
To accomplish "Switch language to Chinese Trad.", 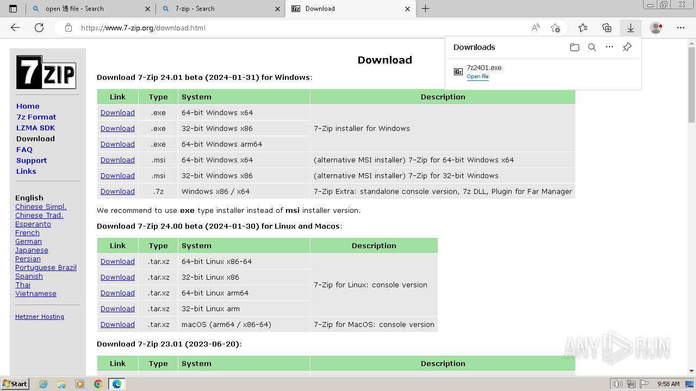I will [39, 215].
